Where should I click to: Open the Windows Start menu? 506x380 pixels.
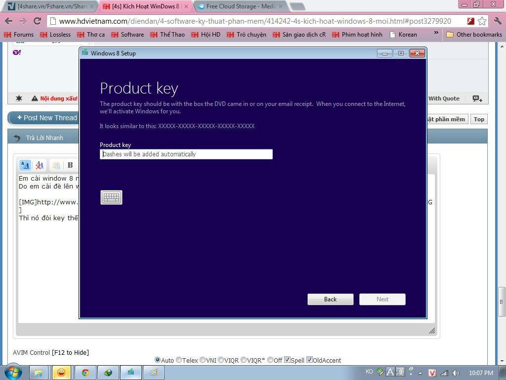click(13, 373)
